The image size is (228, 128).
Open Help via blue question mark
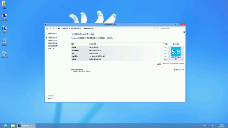tap(184, 32)
